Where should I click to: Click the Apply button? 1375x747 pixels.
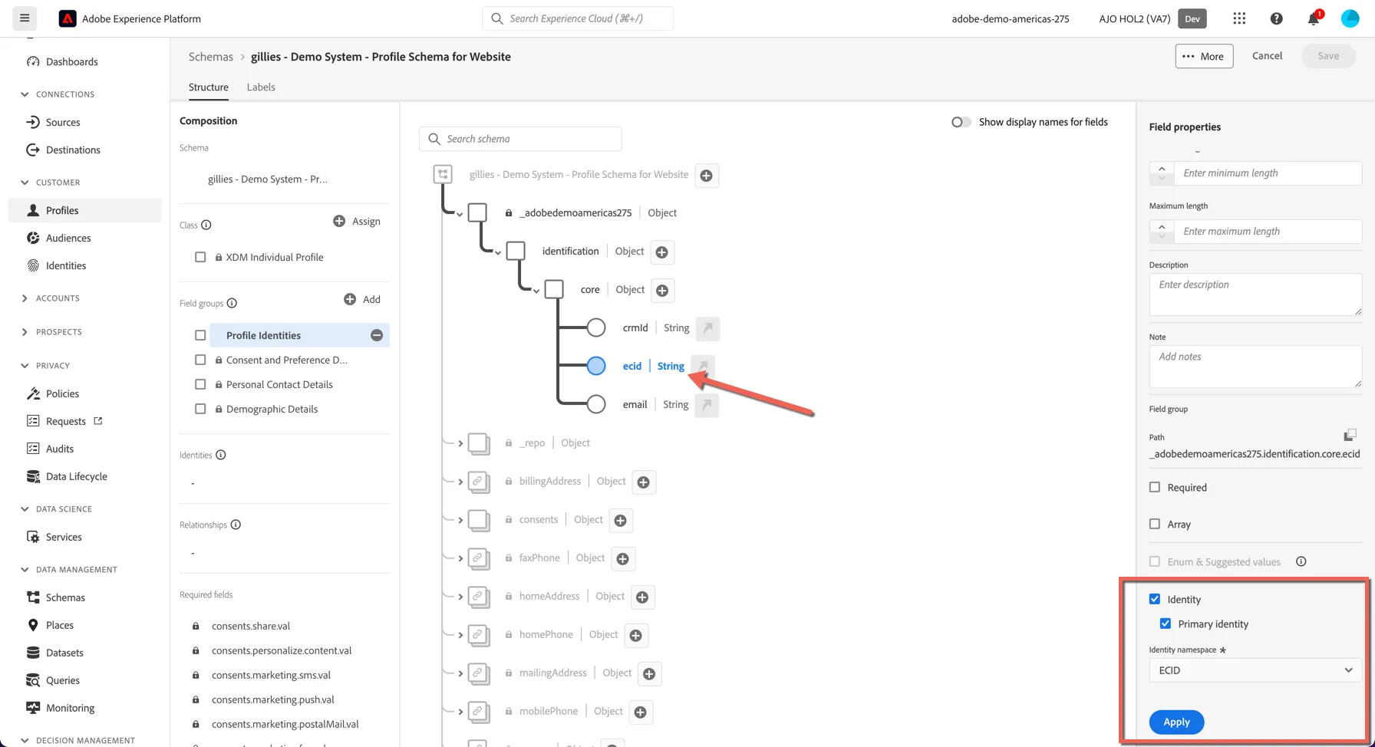tap(1176, 722)
